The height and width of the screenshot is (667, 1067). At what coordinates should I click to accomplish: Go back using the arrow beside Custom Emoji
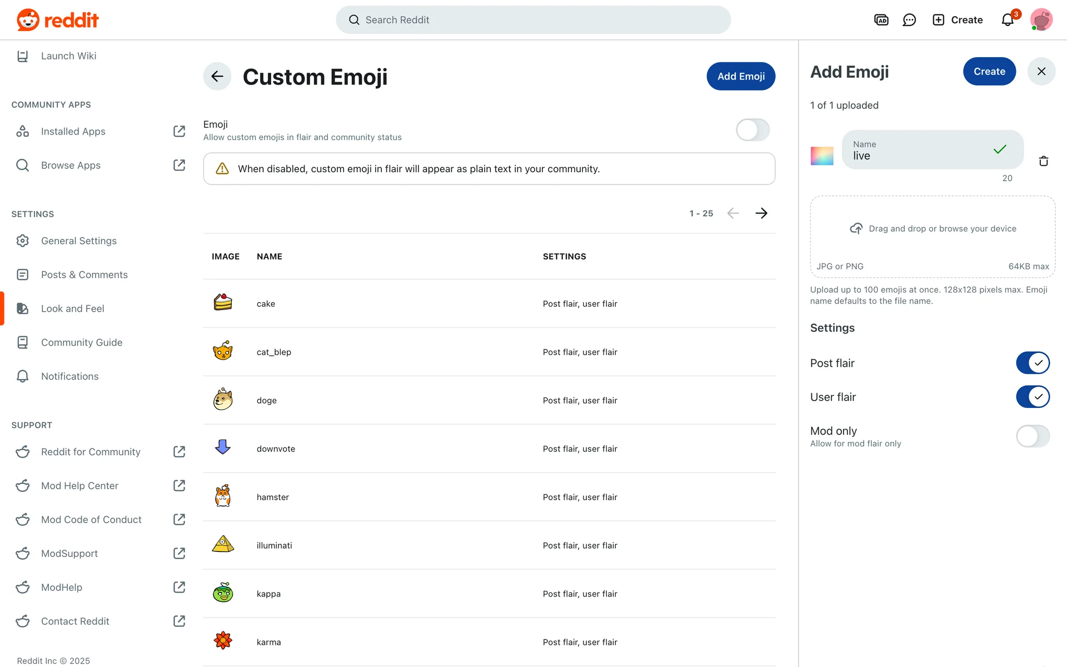[x=217, y=76]
